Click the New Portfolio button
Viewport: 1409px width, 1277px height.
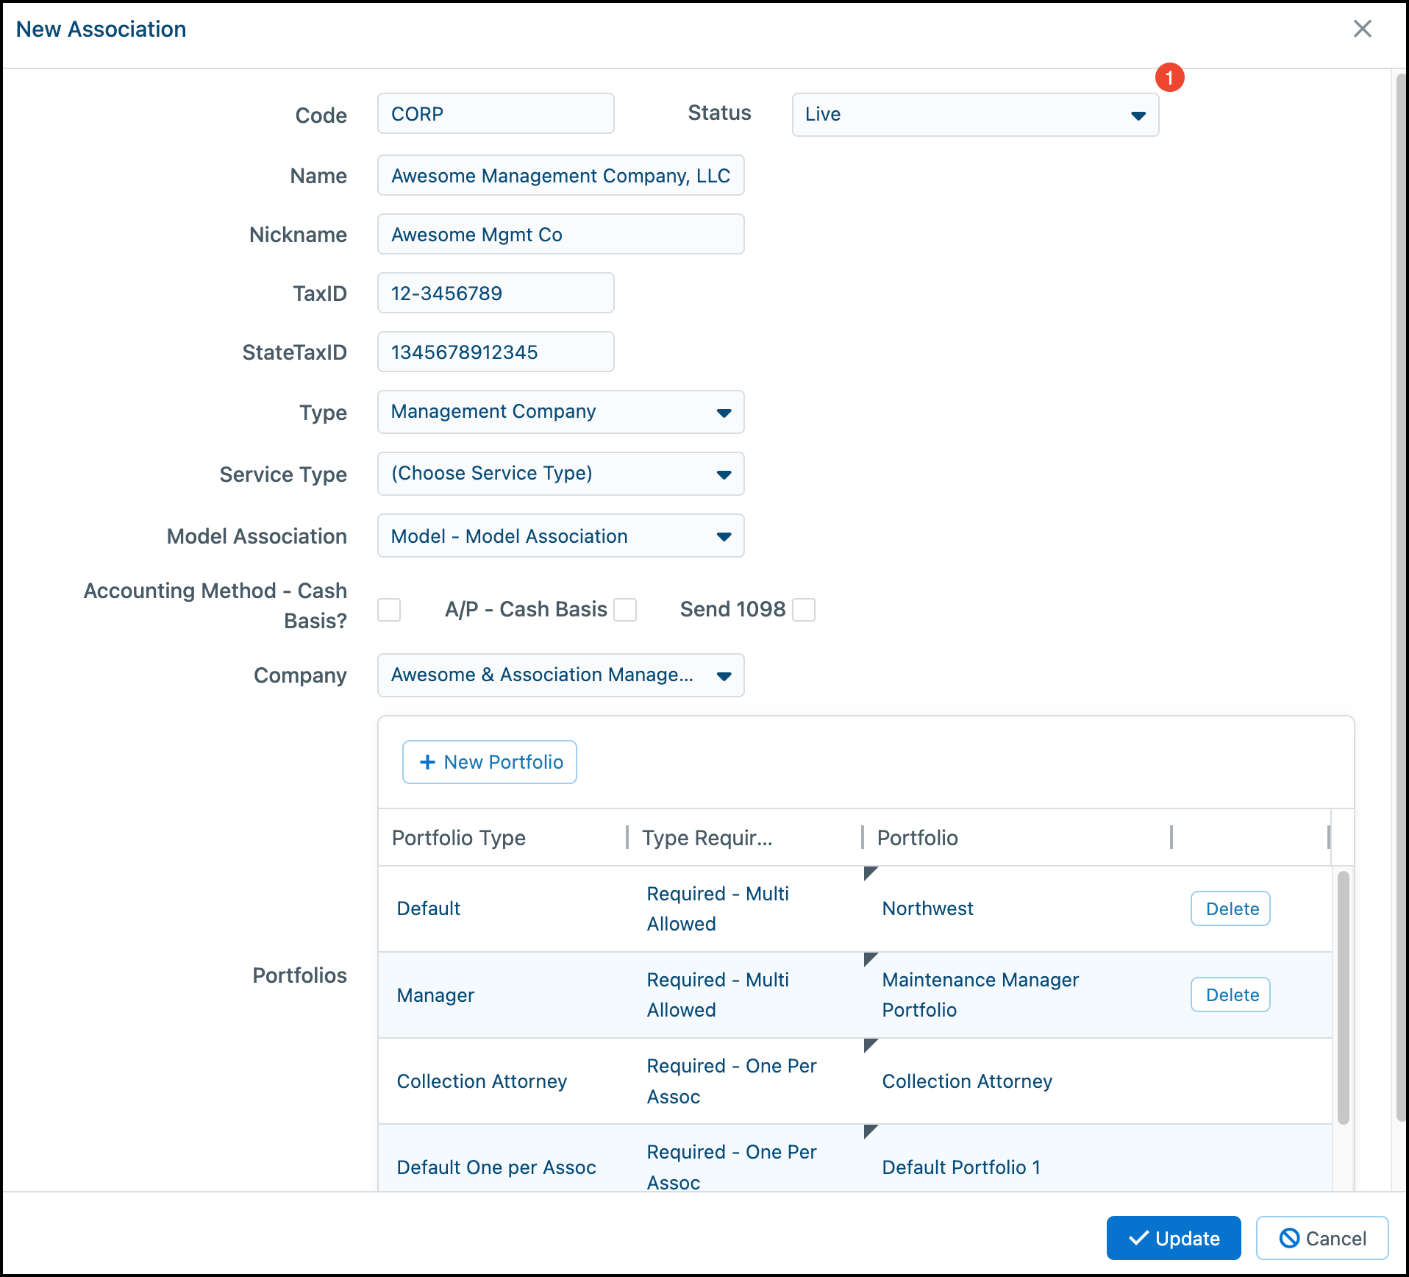pos(490,762)
